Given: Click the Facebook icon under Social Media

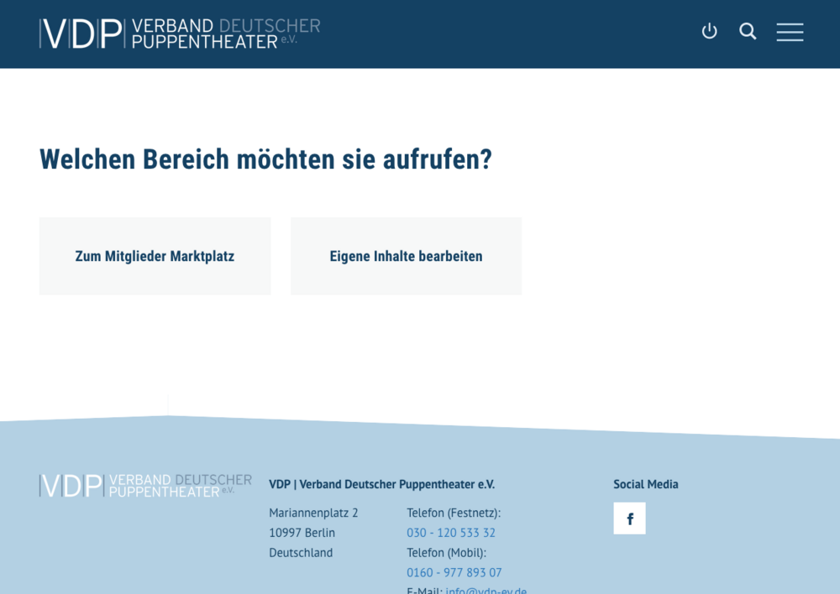Looking at the screenshot, I should pyautogui.click(x=629, y=518).
